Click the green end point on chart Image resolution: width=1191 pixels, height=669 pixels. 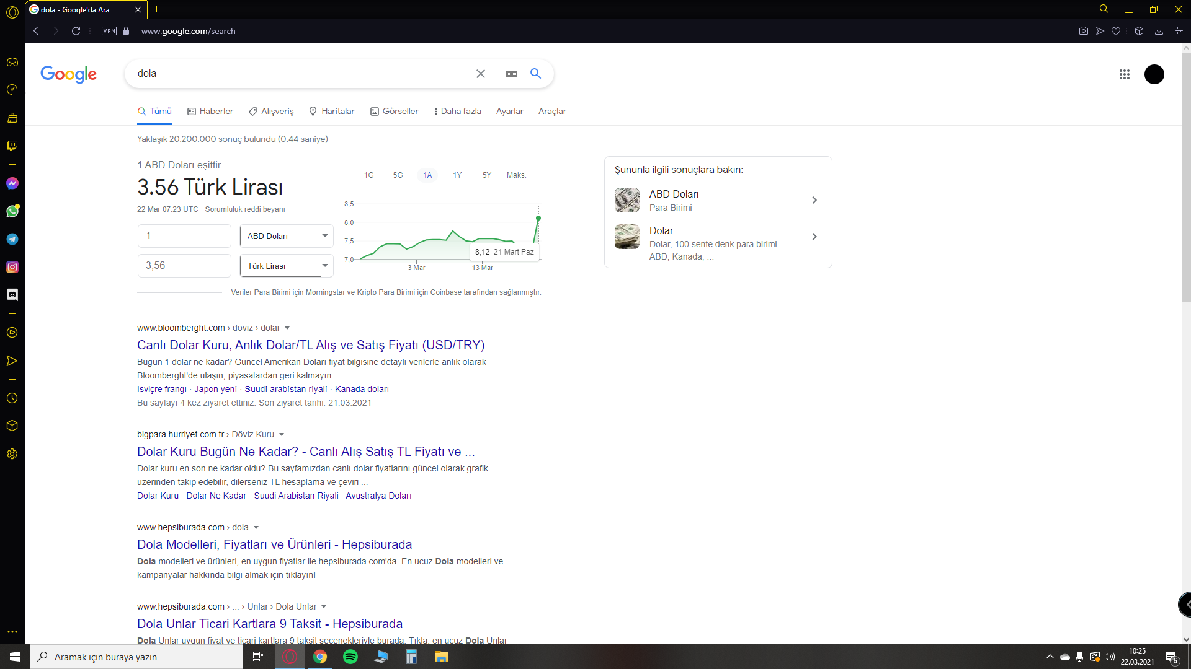point(538,218)
